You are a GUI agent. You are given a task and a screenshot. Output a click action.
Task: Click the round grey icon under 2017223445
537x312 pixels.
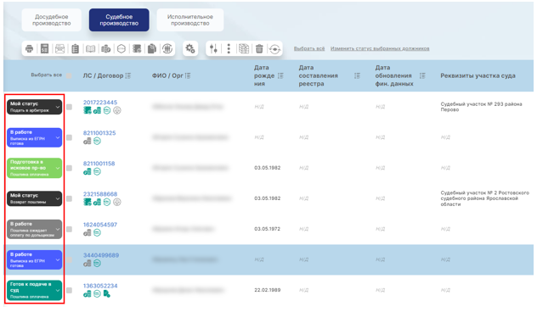(x=117, y=110)
